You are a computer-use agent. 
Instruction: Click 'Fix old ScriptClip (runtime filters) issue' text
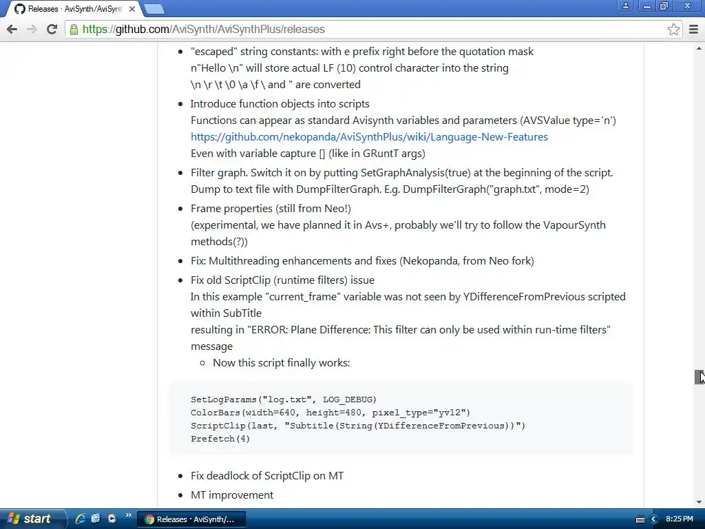click(282, 280)
